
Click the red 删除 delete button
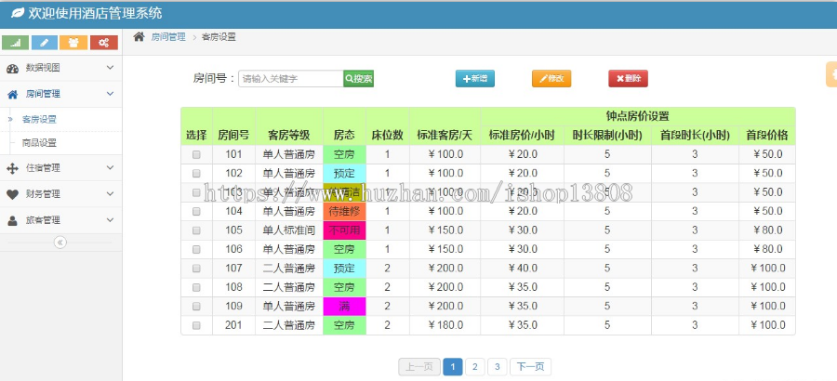pos(629,78)
